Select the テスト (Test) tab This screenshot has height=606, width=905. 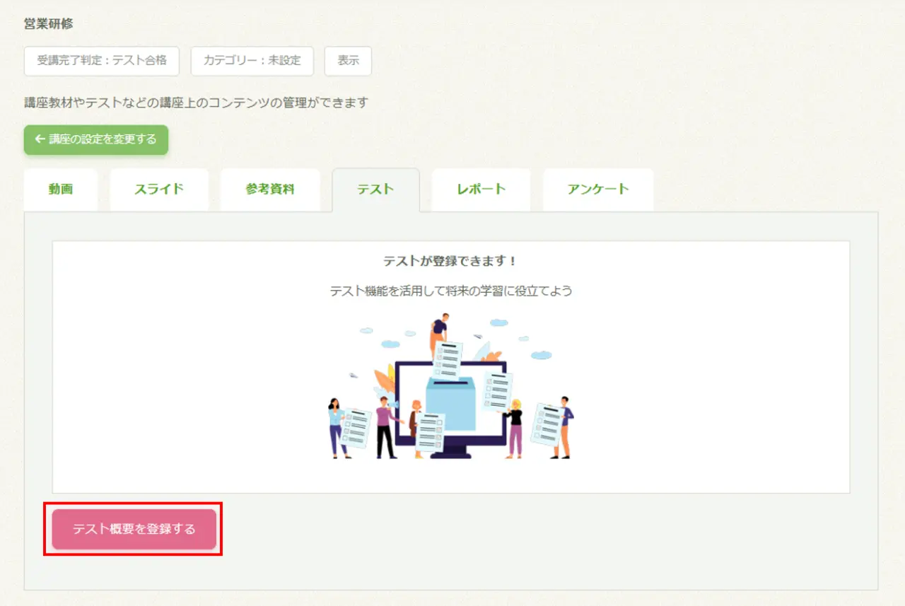pyautogui.click(x=375, y=190)
